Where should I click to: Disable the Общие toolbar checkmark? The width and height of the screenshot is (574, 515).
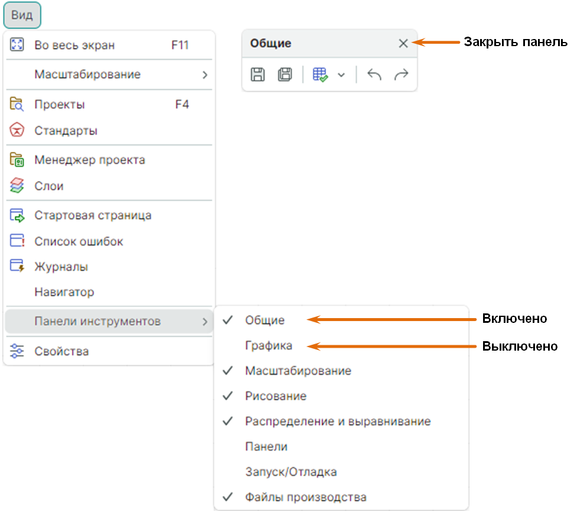(228, 320)
